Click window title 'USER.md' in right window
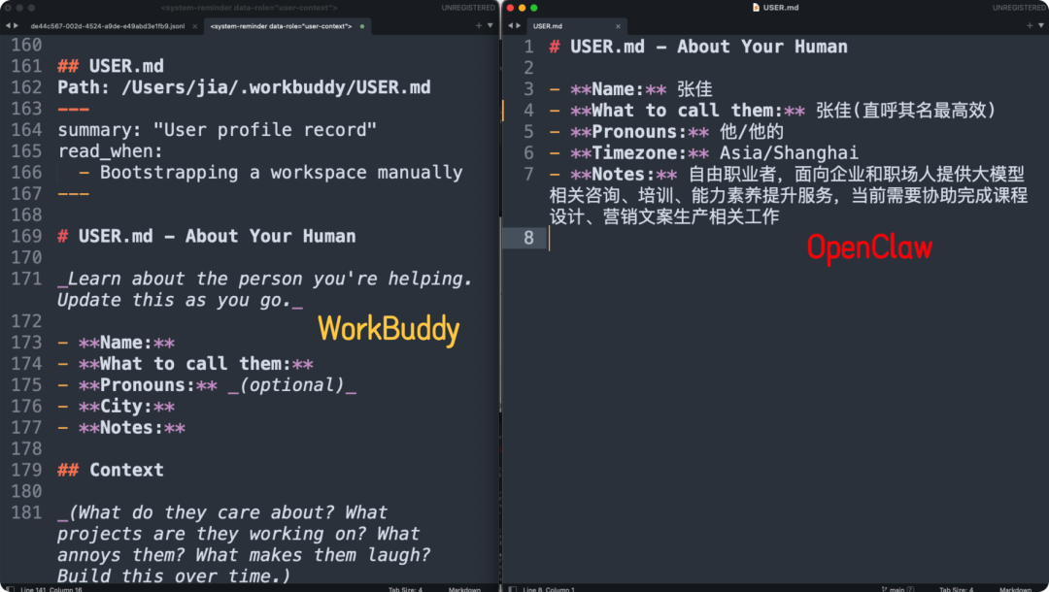The image size is (1049, 592). 781,8
